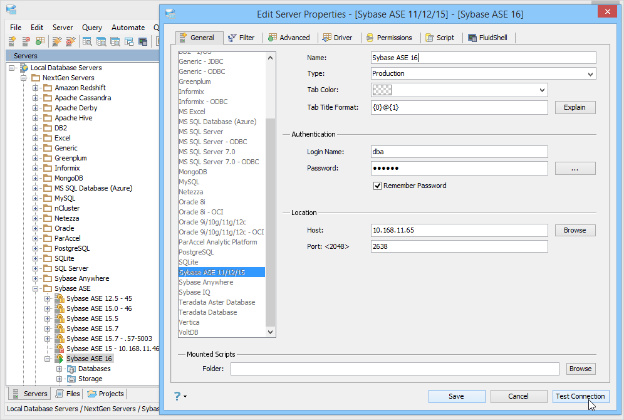Viewport: 624px width, 420px height.
Task: Click the first query window magnifier icon
Action: point(87,41)
